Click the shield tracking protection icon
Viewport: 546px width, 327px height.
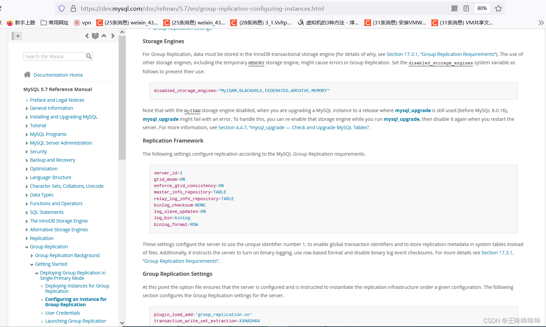(62, 8)
